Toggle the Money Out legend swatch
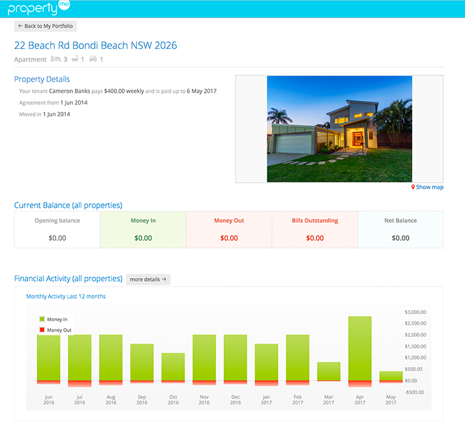Screen dimensions: 465x427 point(42,330)
